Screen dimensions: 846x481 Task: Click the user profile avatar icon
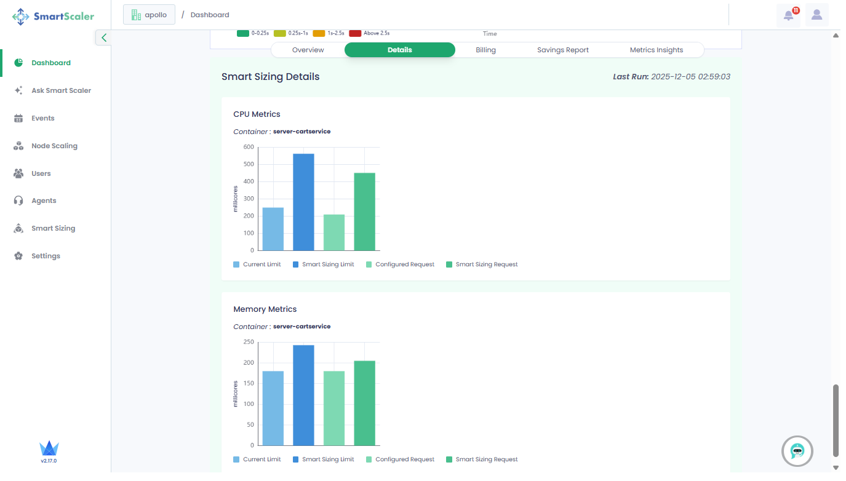pyautogui.click(x=816, y=15)
